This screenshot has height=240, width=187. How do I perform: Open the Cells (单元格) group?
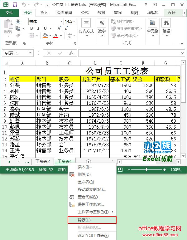[x=153, y=28]
